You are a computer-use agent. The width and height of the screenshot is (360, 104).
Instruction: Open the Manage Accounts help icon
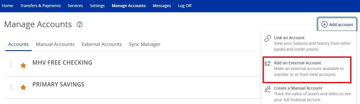(x=80, y=25)
